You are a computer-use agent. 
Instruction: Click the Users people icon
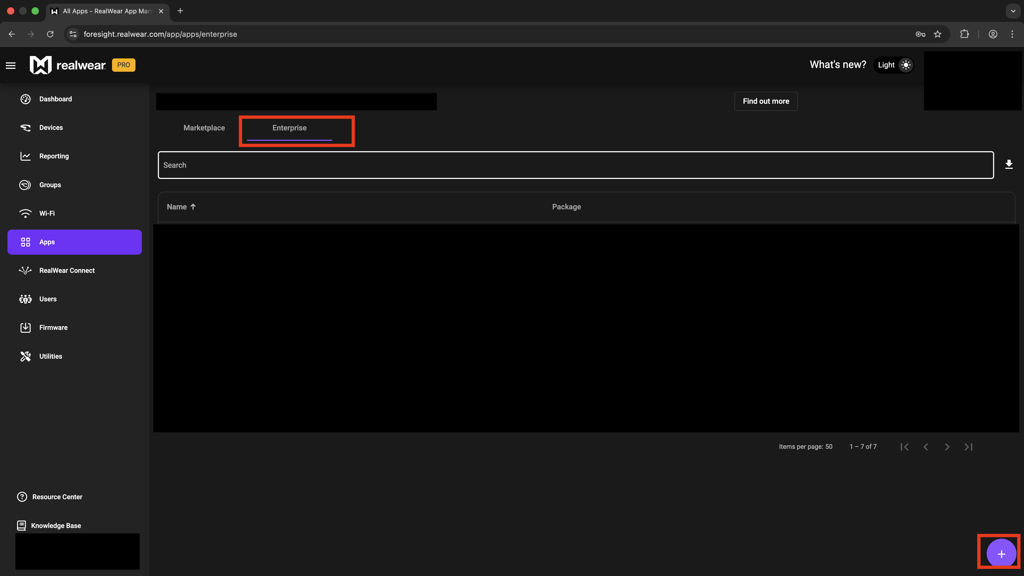[25, 299]
